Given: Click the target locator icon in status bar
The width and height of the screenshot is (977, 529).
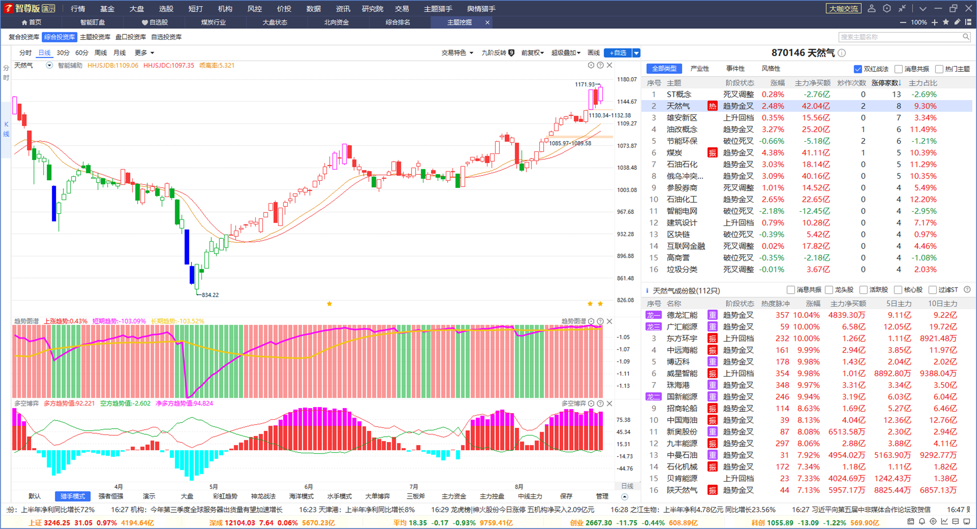Looking at the screenshot, I should [x=933, y=522].
